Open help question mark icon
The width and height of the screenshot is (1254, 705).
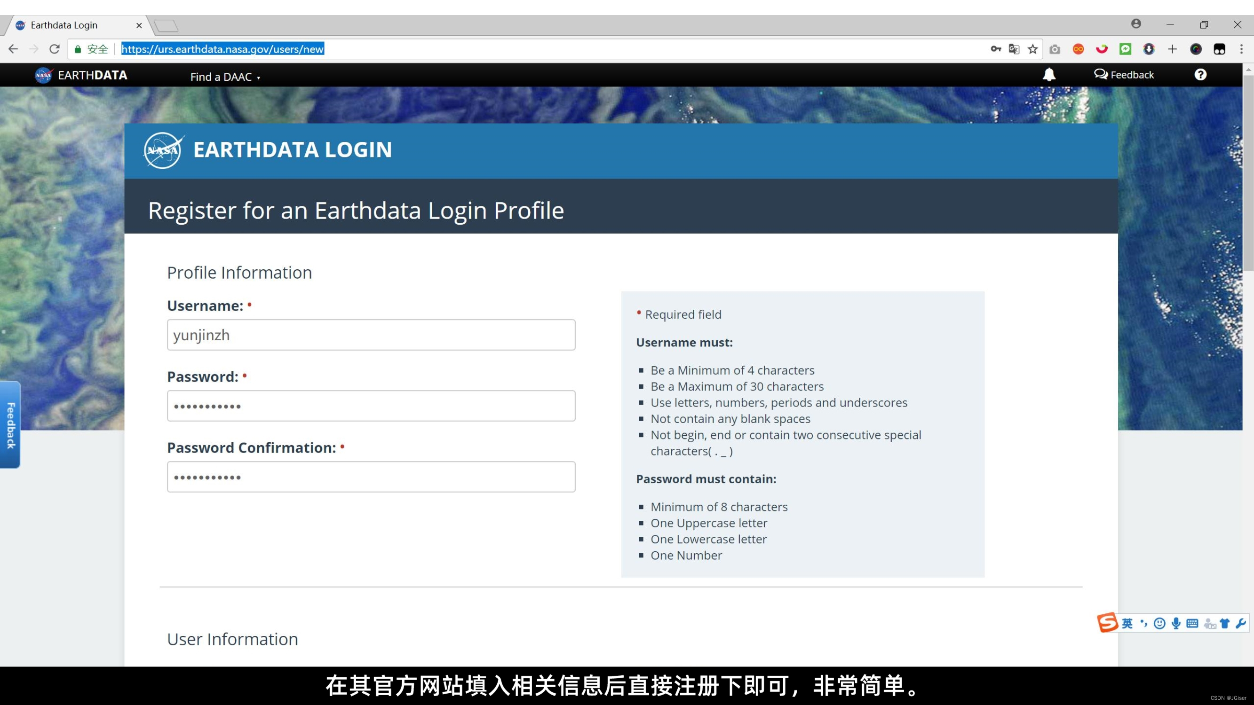pyautogui.click(x=1200, y=74)
